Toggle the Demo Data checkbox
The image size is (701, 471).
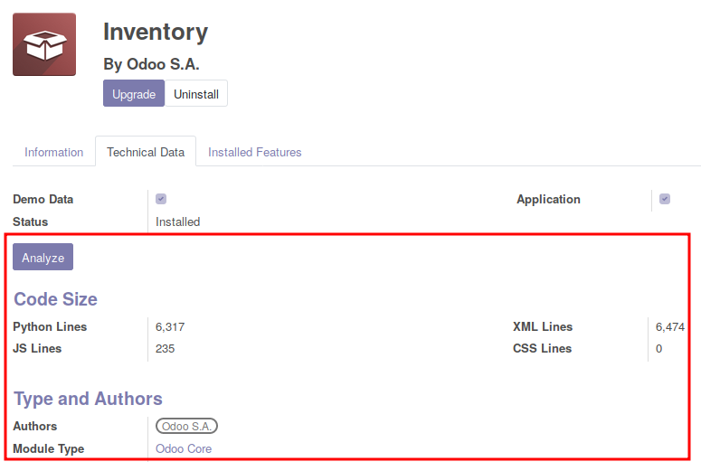[x=161, y=199]
